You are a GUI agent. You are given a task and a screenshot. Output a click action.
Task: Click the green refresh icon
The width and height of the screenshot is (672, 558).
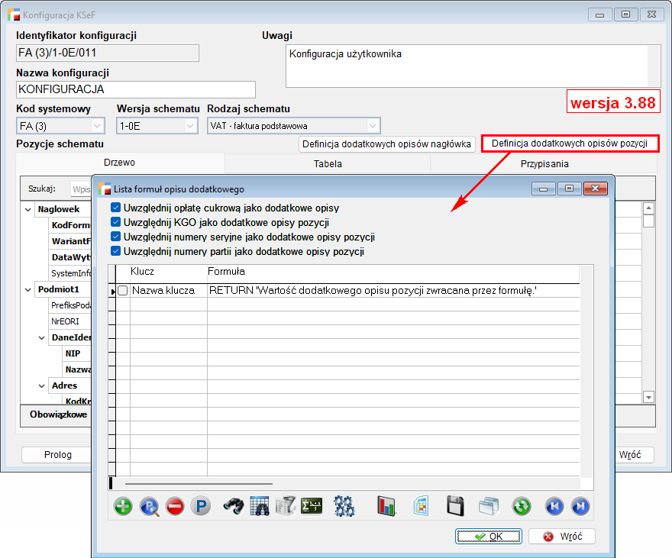(x=522, y=506)
